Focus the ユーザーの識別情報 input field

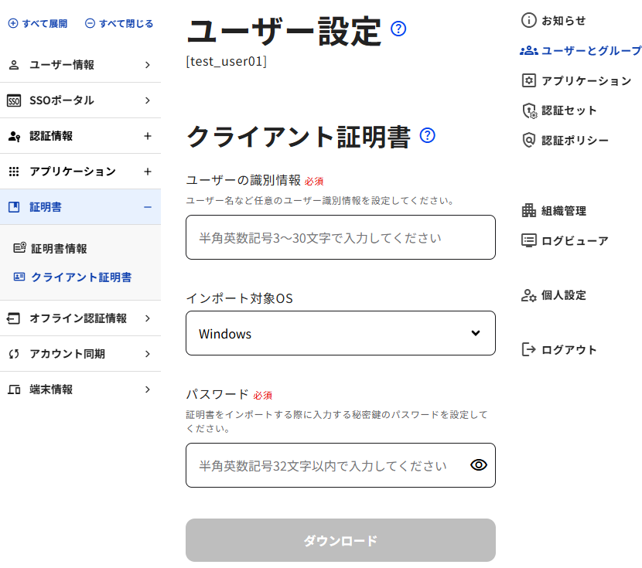(340, 237)
